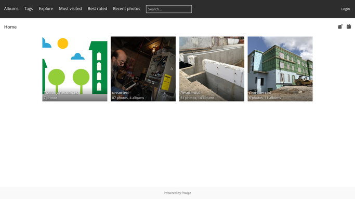Go to the Tags page
This screenshot has width=355, height=199.
point(29,9)
